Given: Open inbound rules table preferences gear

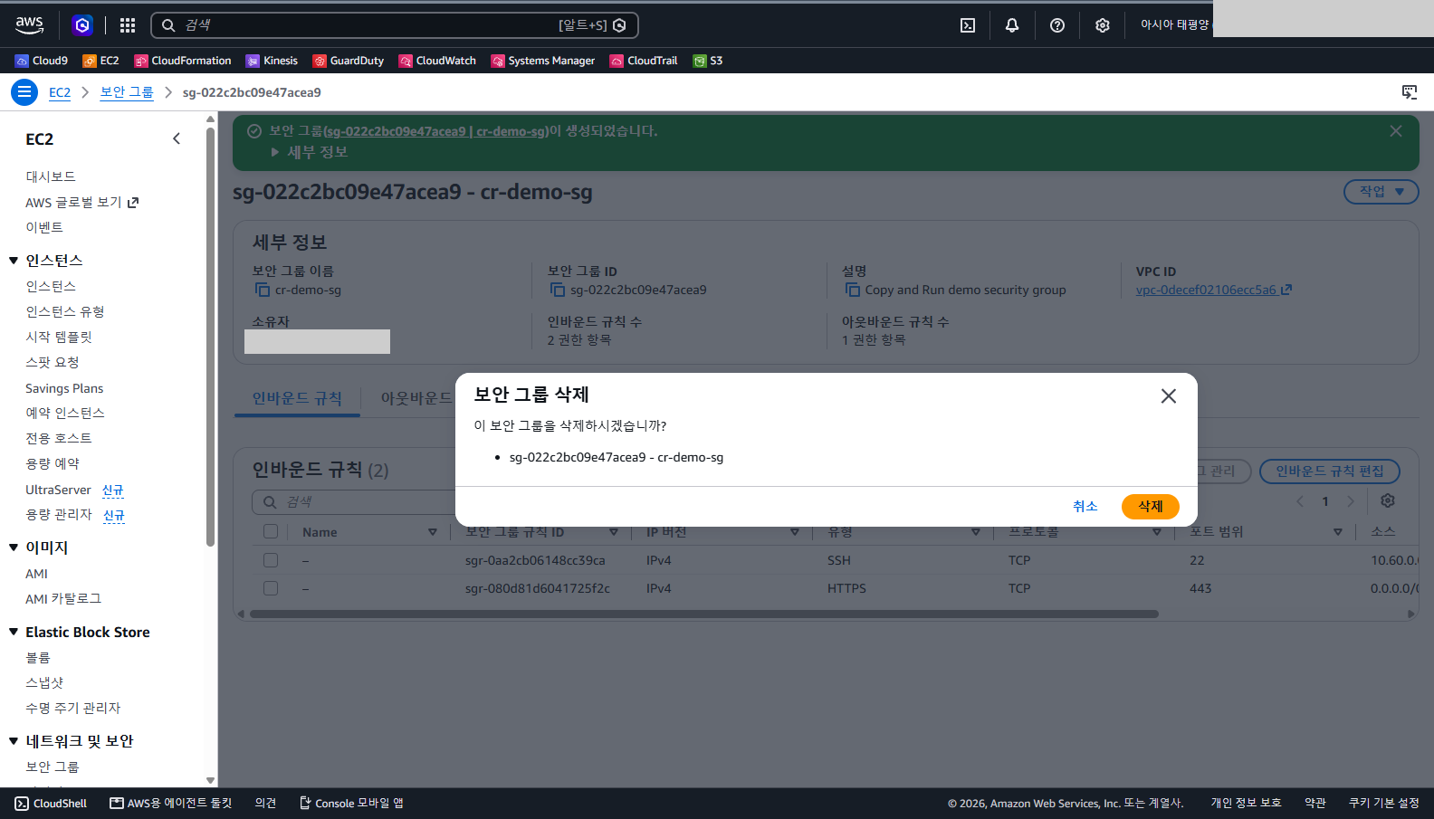Looking at the screenshot, I should [1388, 500].
